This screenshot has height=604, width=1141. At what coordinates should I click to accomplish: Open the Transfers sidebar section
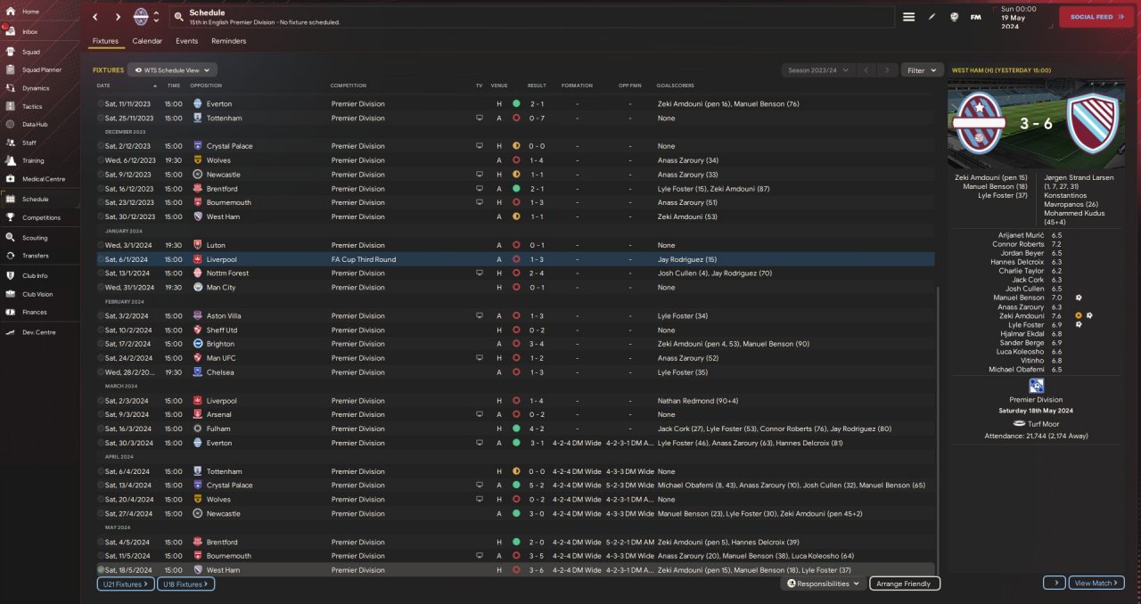click(x=39, y=256)
